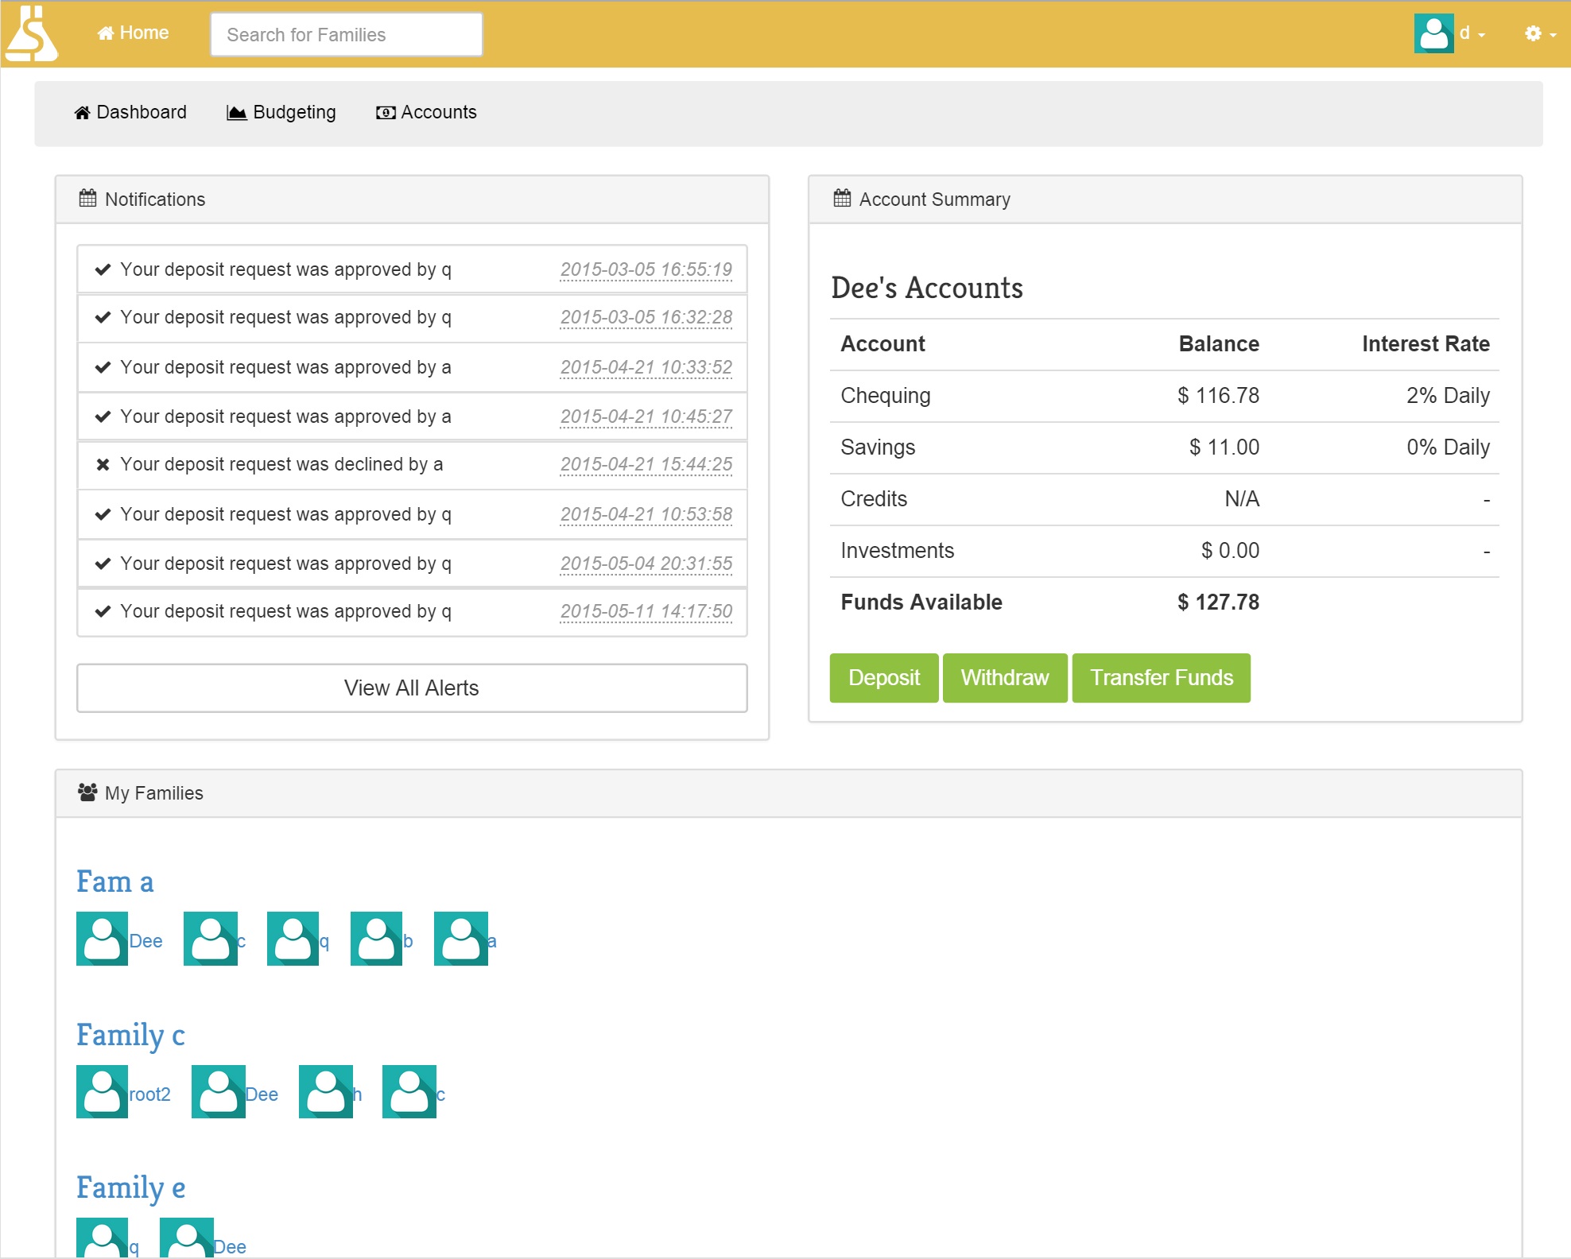Go to Home in the top bar
The image size is (1571, 1259).
133,33
